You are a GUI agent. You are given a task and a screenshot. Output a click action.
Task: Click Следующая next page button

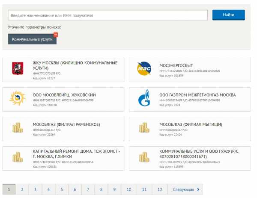(185, 189)
